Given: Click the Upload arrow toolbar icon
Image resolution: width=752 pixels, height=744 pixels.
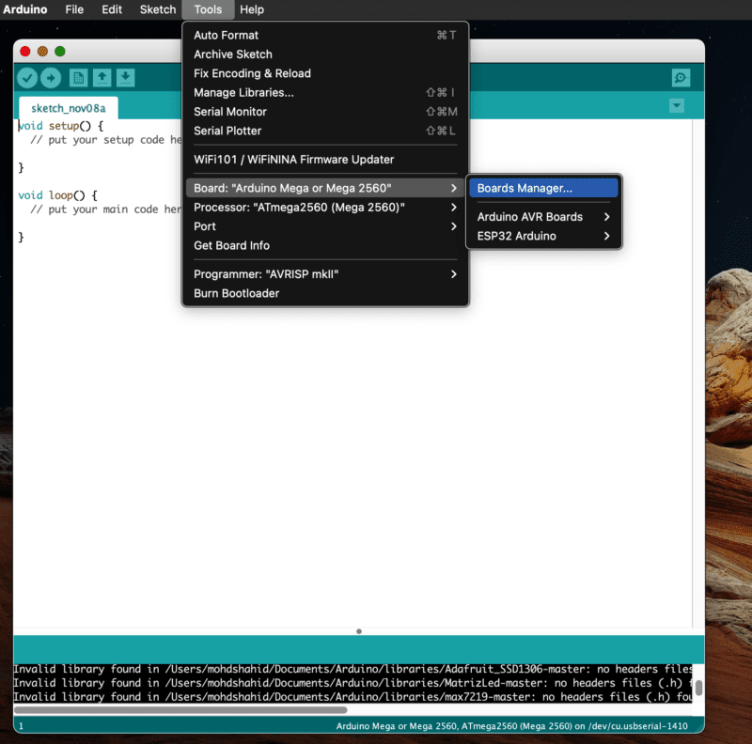Looking at the screenshot, I should click(51, 78).
